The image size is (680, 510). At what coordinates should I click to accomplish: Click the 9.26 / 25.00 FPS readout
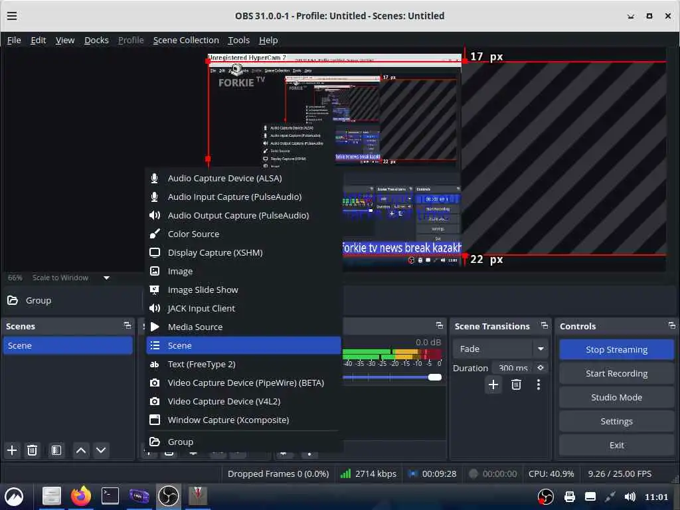[x=620, y=473]
